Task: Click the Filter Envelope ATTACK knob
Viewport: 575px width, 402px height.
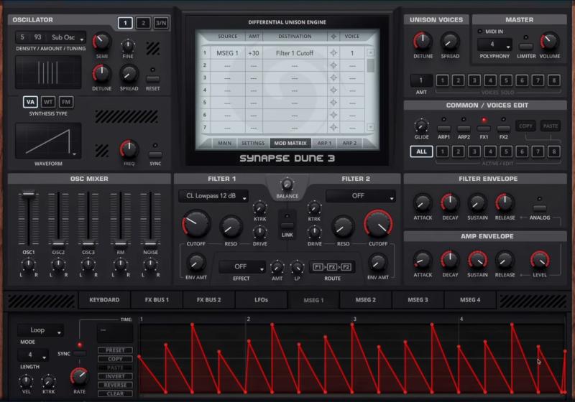Action: point(423,203)
